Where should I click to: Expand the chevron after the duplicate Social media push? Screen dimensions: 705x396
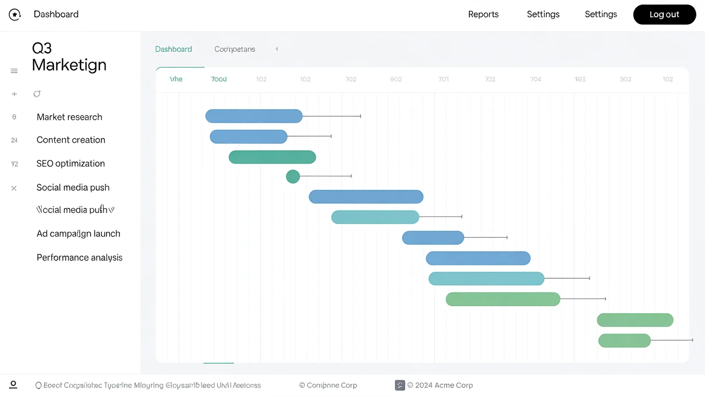point(111,209)
